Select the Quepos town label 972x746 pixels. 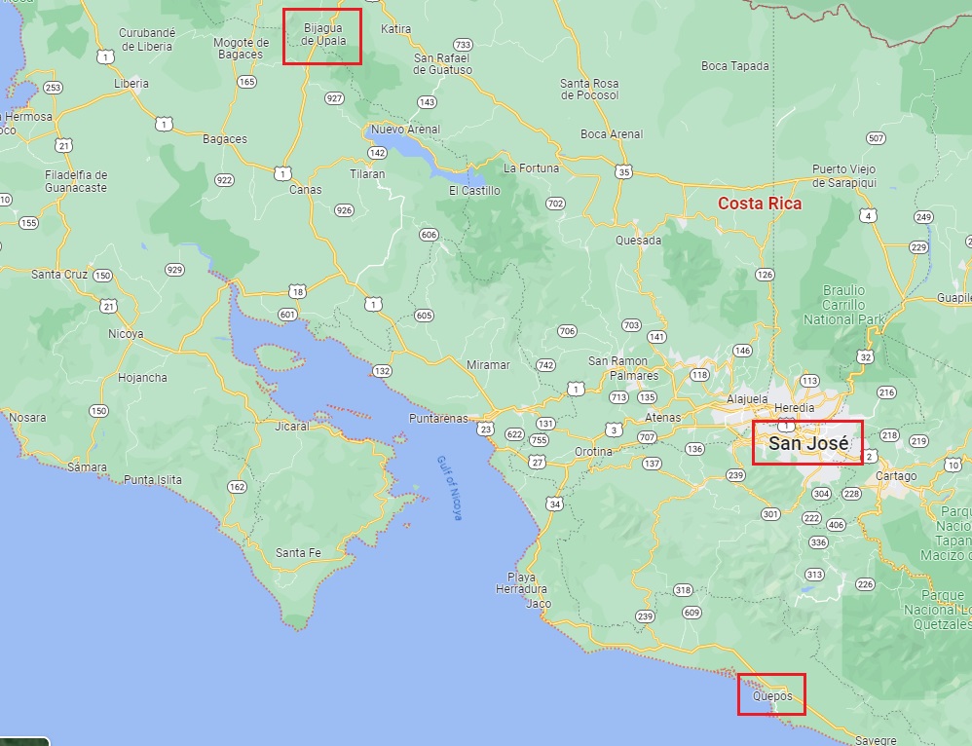coord(772,696)
